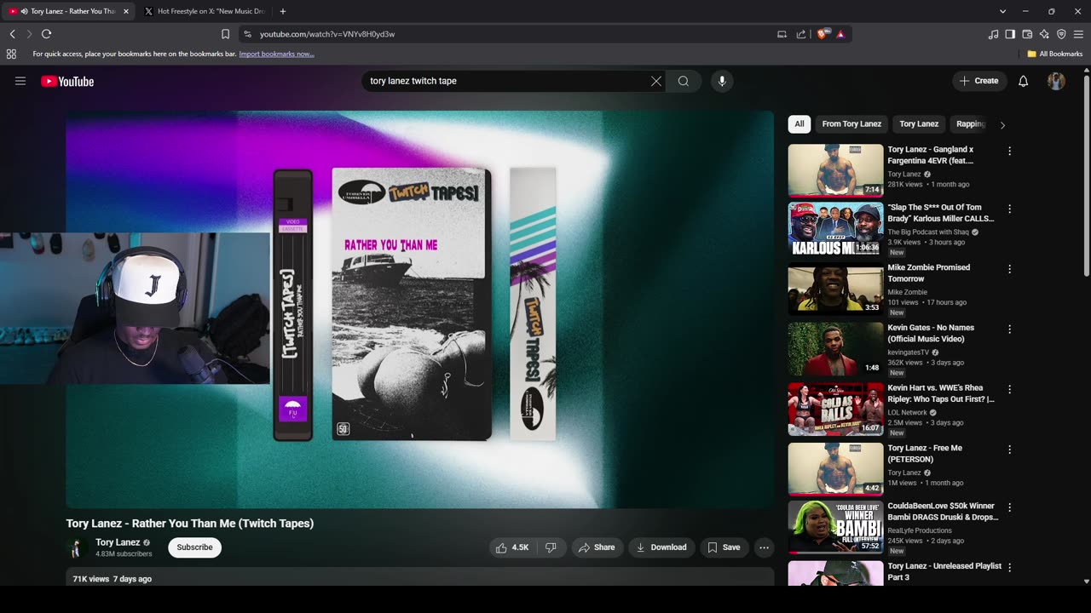
Task: Click the cast screen icon in address bar
Action: pos(782,34)
